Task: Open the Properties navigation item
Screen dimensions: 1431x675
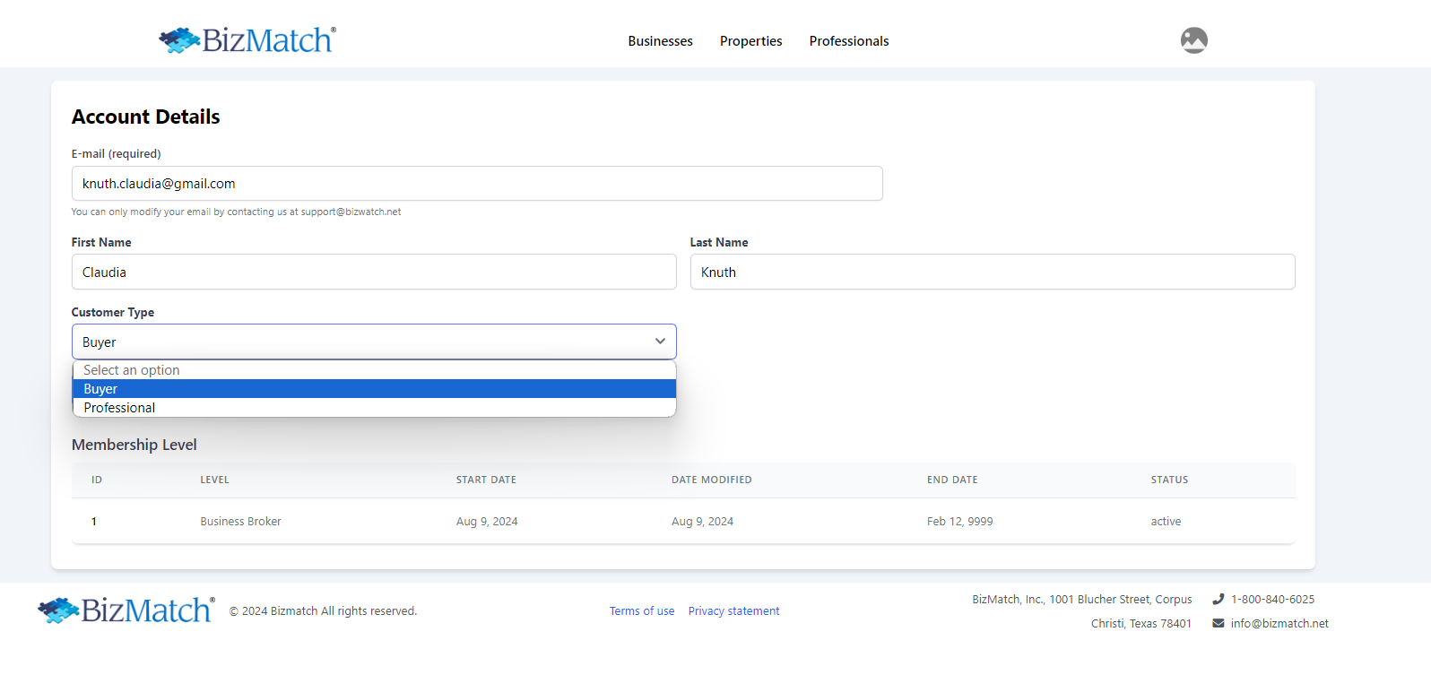Action: (x=750, y=41)
